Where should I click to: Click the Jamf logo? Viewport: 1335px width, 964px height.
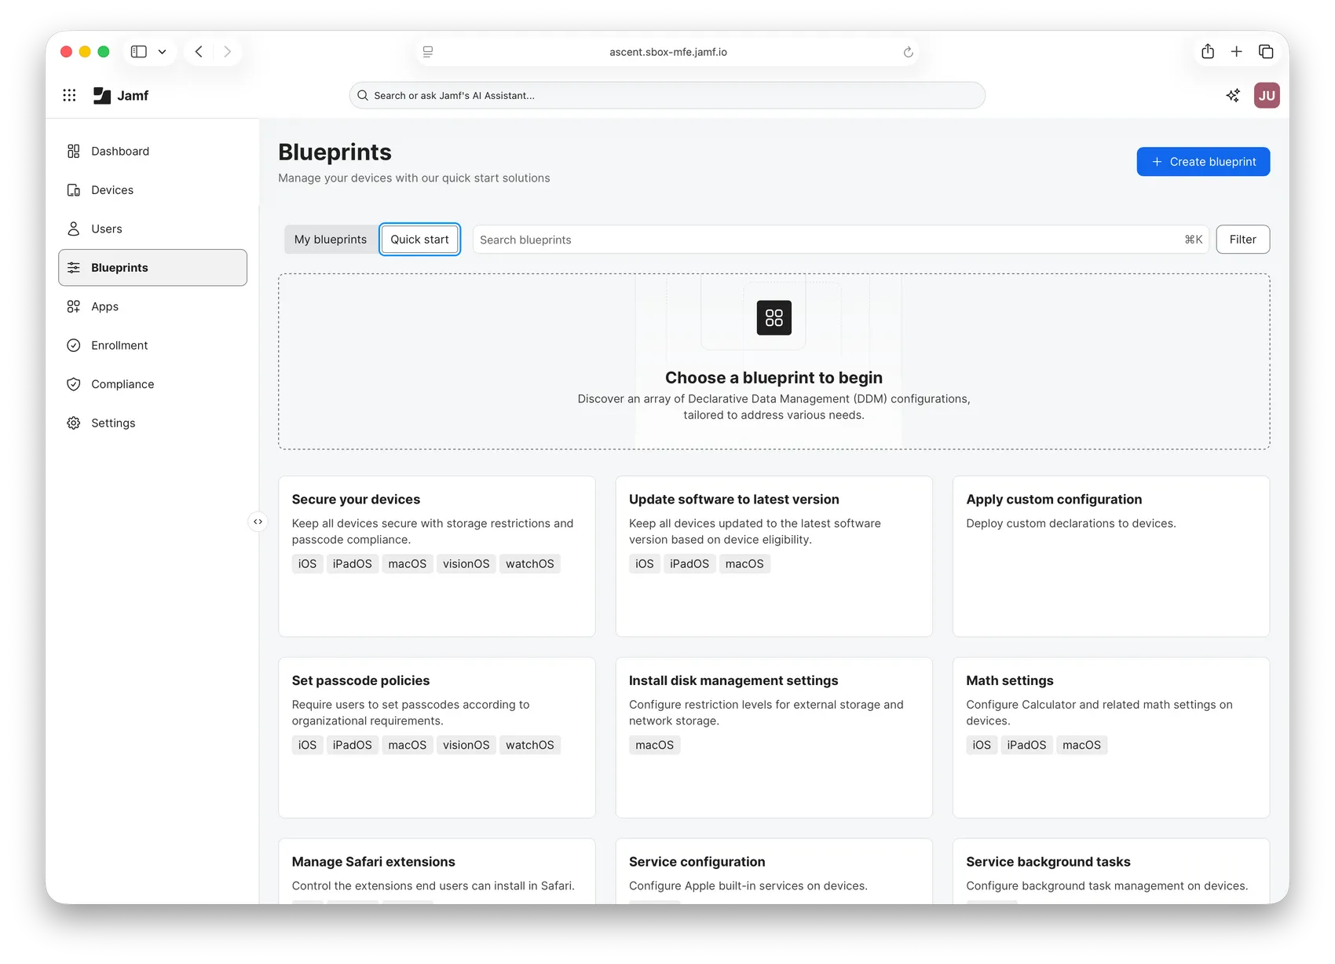coord(121,95)
